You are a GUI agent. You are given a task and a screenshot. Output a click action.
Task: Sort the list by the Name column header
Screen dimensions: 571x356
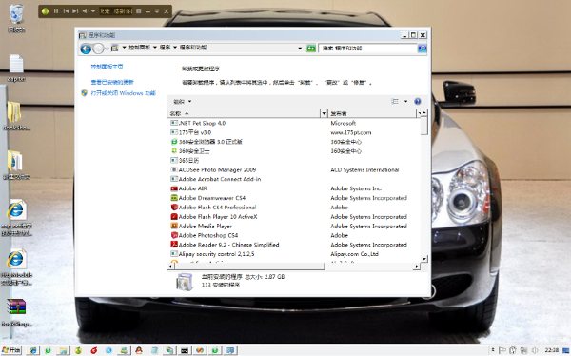click(x=244, y=113)
